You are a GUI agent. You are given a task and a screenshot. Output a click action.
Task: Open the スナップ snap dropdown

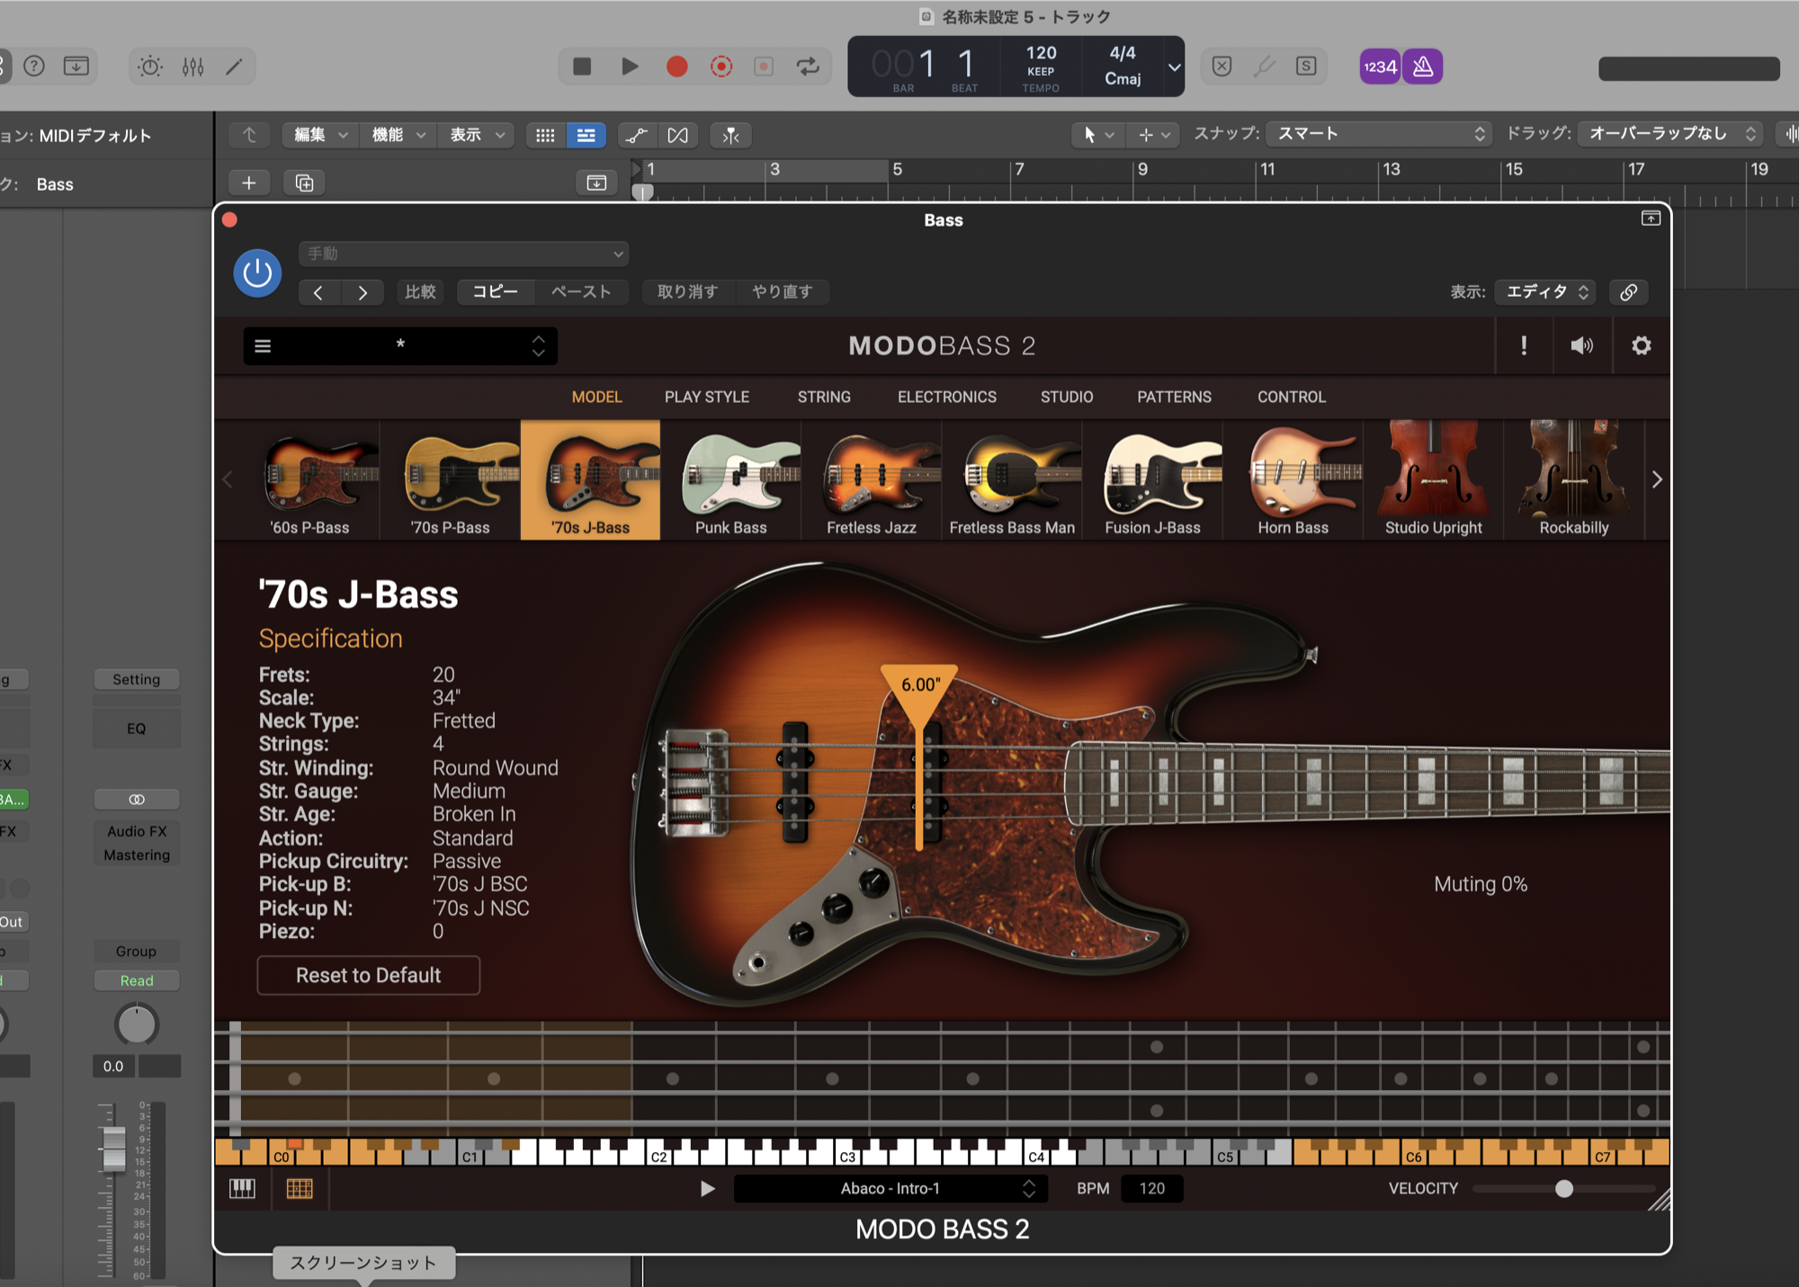[x=1379, y=134]
